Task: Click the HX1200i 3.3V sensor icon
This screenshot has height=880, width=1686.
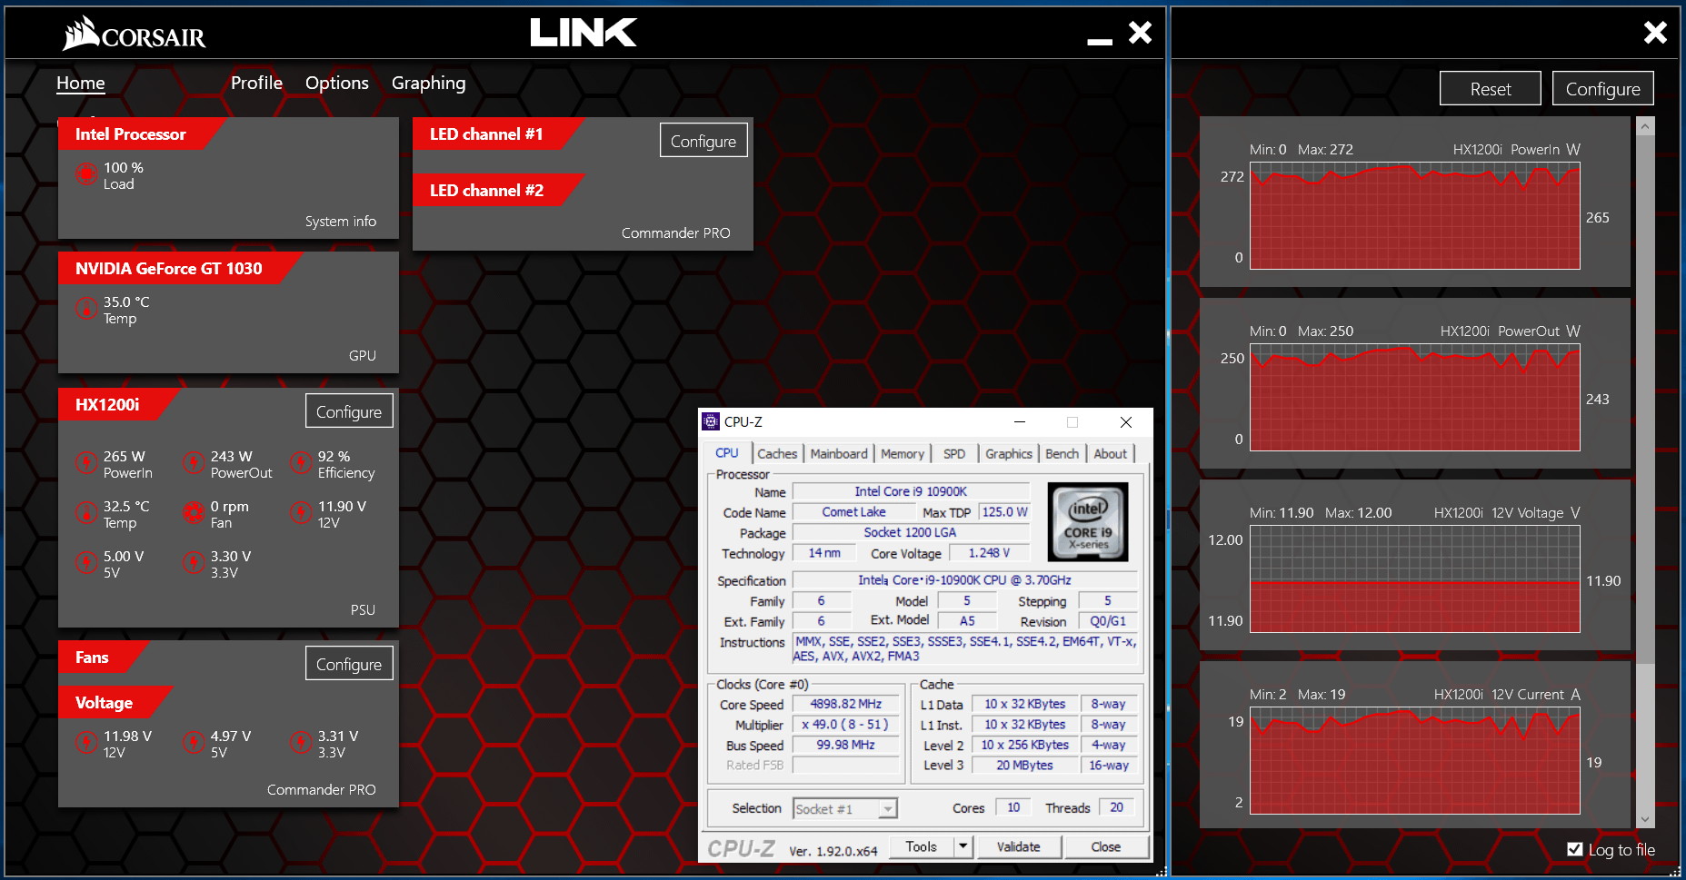Action: pos(194,563)
